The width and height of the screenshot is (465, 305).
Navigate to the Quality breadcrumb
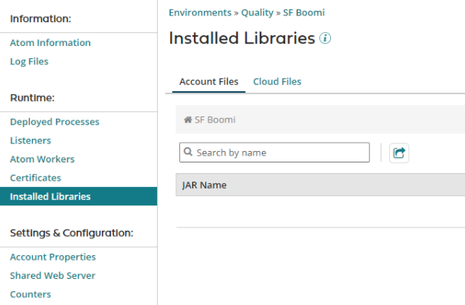[x=257, y=13]
